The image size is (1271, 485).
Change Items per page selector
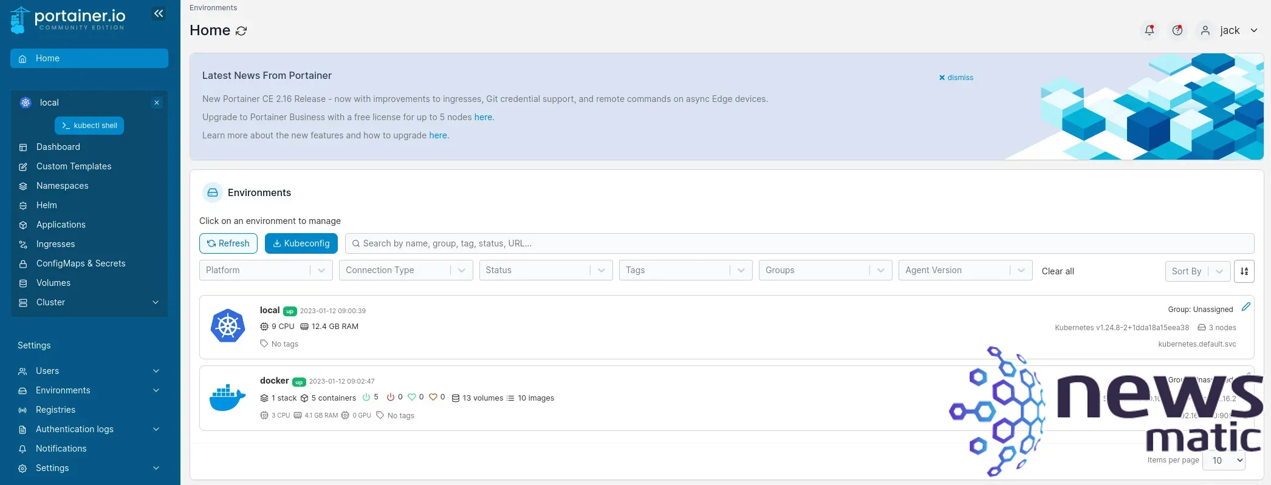pyautogui.click(x=1224, y=460)
